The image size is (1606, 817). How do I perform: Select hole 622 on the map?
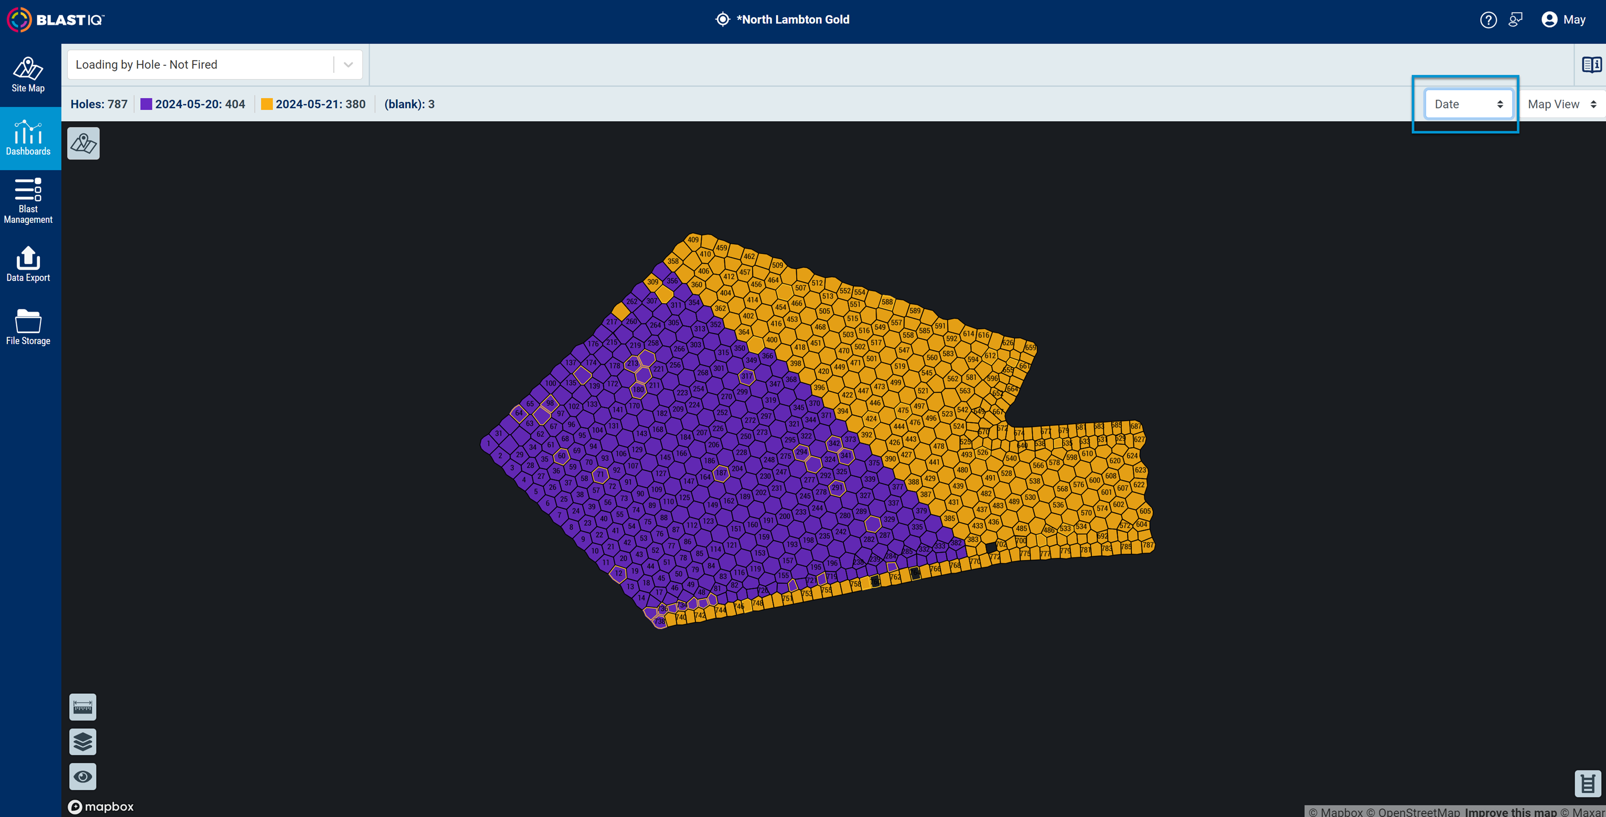pyautogui.click(x=1139, y=484)
